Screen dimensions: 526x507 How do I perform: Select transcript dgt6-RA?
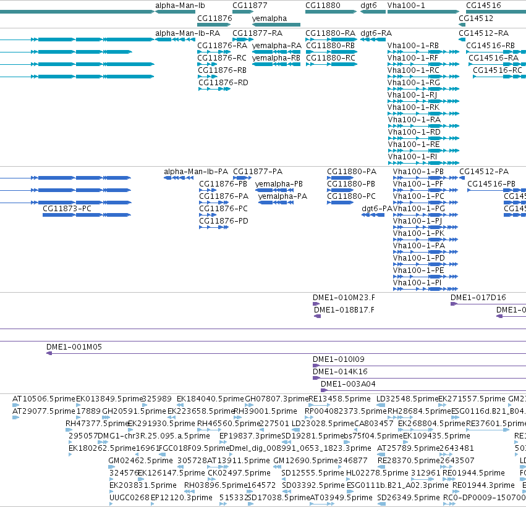(x=376, y=33)
